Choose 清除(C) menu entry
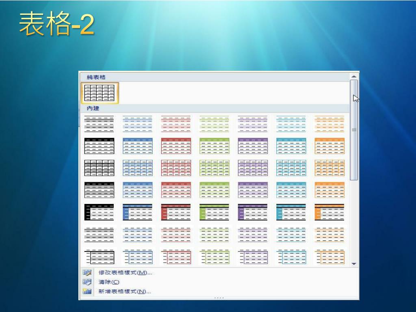Image resolution: width=416 pixels, height=312 pixels. coord(109,282)
